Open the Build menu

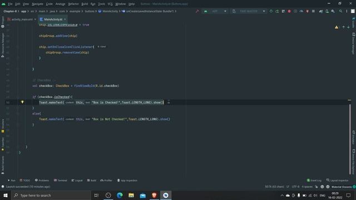click(x=85, y=4)
